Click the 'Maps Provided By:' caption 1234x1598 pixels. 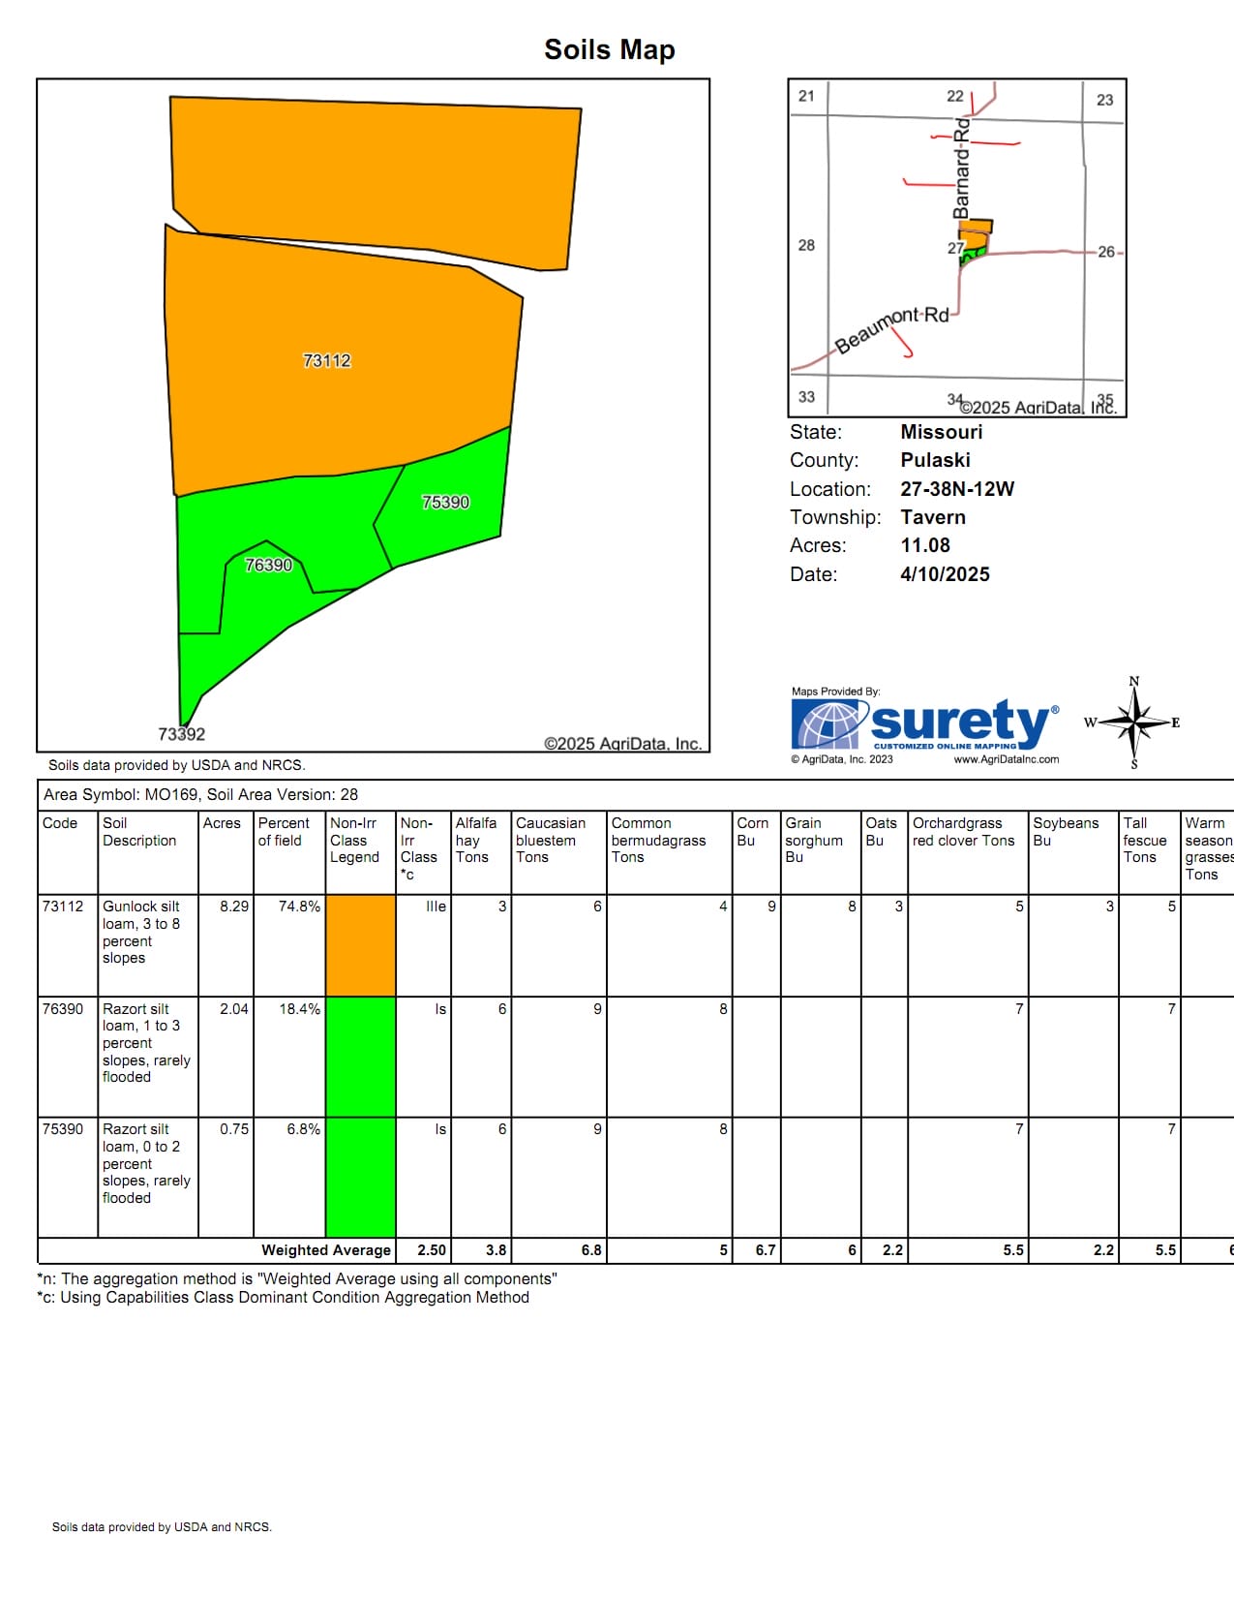(x=836, y=691)
